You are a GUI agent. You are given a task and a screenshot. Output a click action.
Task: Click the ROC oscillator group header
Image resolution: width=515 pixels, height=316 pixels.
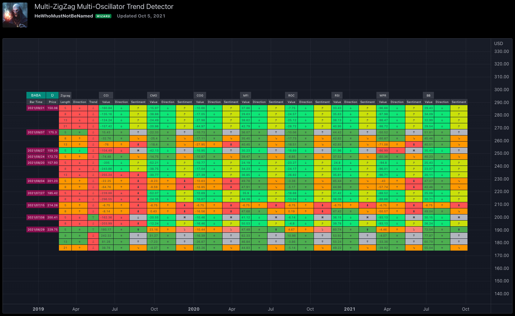coord(291,95)
